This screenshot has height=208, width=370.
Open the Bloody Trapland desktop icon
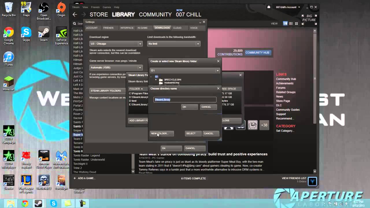[26, 159]
